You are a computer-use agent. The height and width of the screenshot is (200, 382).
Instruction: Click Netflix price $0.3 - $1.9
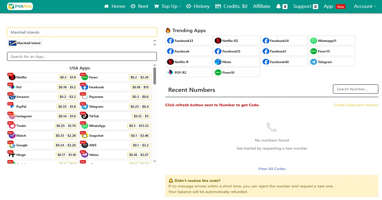(68, 77)
